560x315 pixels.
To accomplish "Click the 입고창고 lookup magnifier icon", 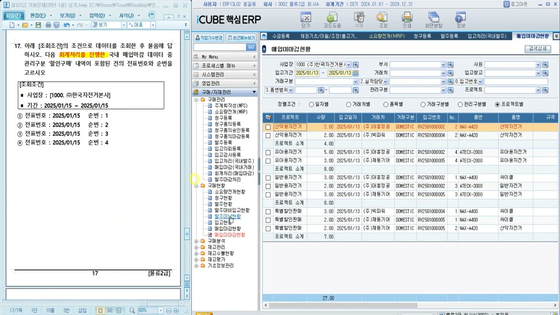I will (545, 73).
